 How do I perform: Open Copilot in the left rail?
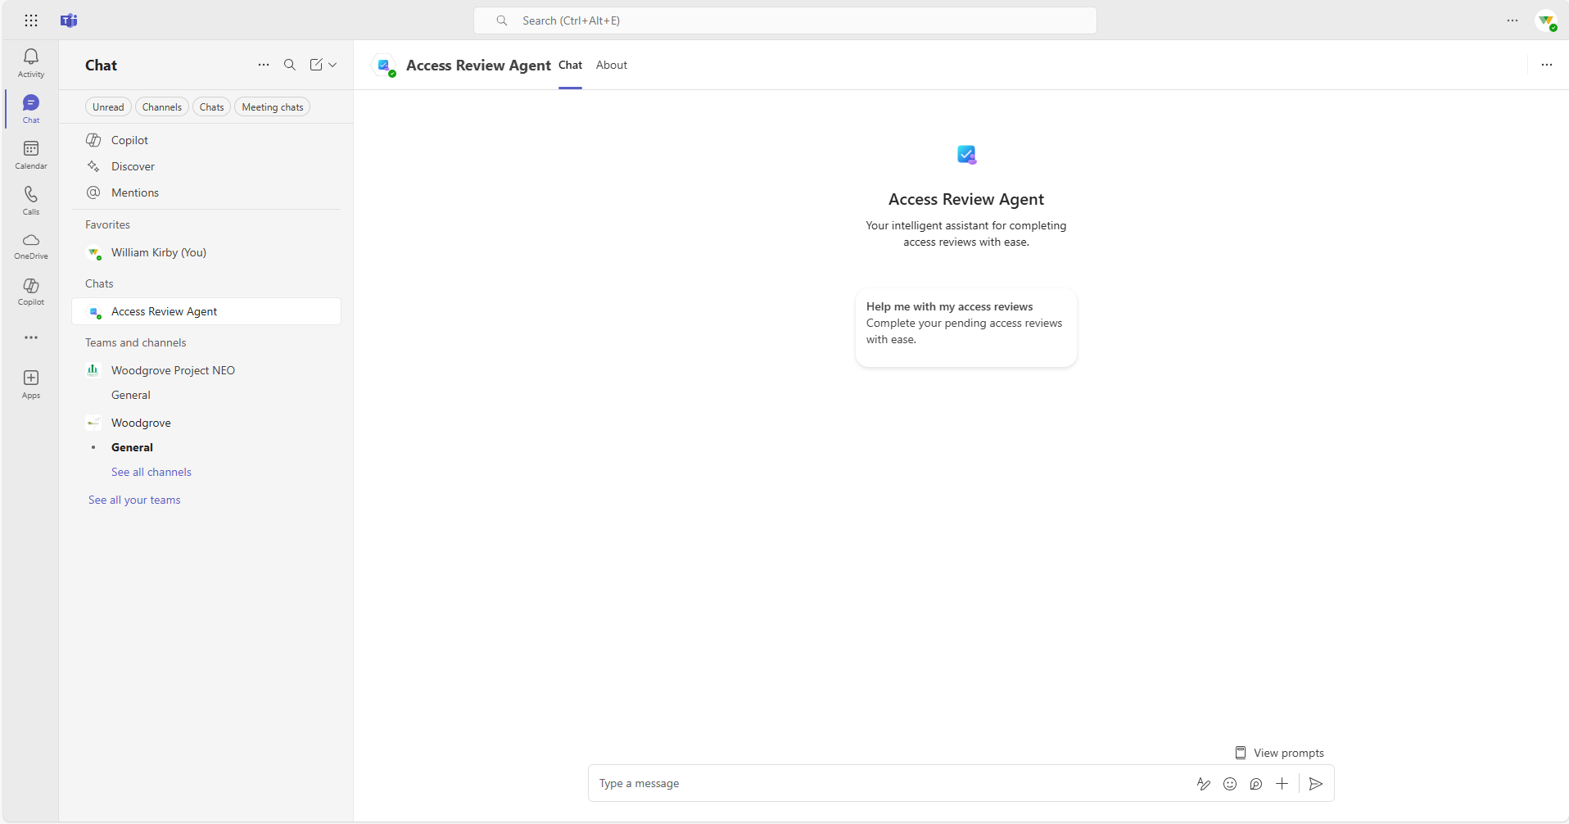click(31, 292)
